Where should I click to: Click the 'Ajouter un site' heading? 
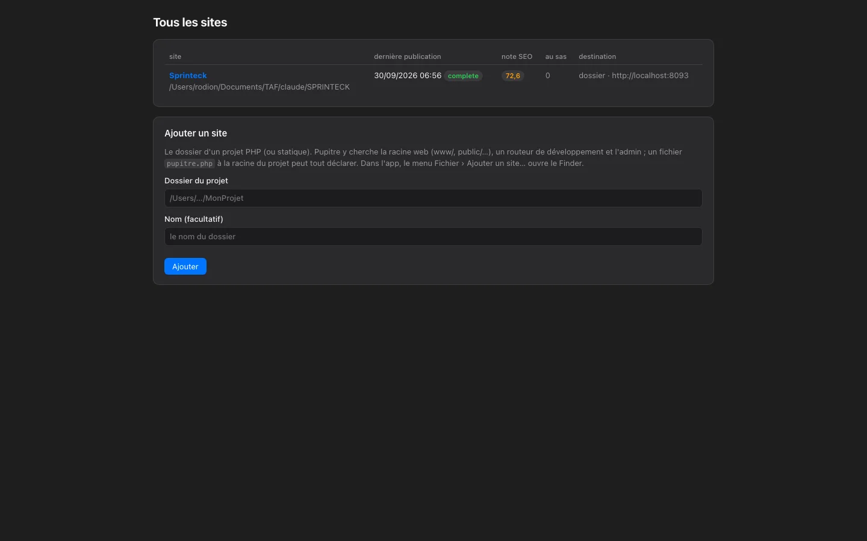coord(196,133)
